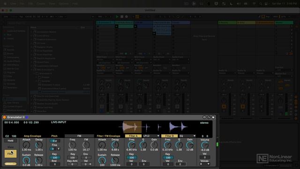Click the Filter B Vel value box
This screenshot has height=169, width=300.
pyautogui.click(x=168, y=164)
